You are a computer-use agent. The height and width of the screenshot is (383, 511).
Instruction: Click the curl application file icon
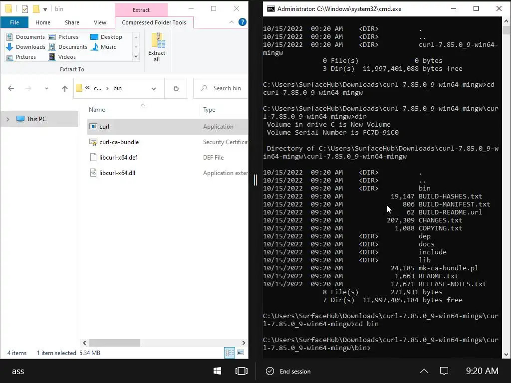coord(93,126)
